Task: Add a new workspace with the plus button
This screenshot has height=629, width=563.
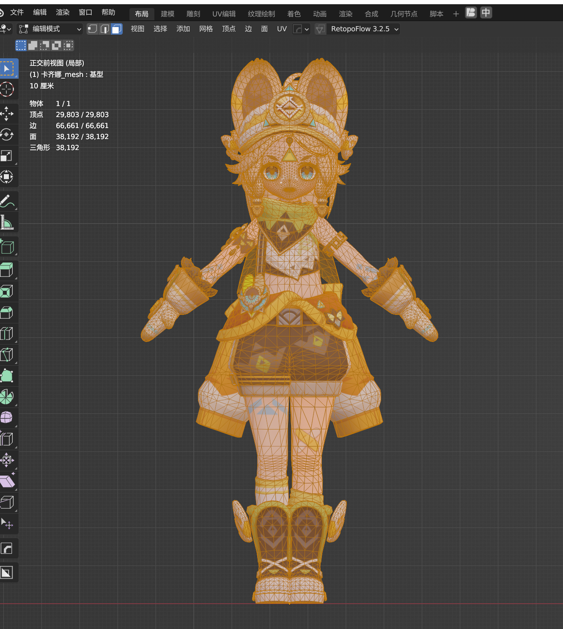Action: point(456,14)
